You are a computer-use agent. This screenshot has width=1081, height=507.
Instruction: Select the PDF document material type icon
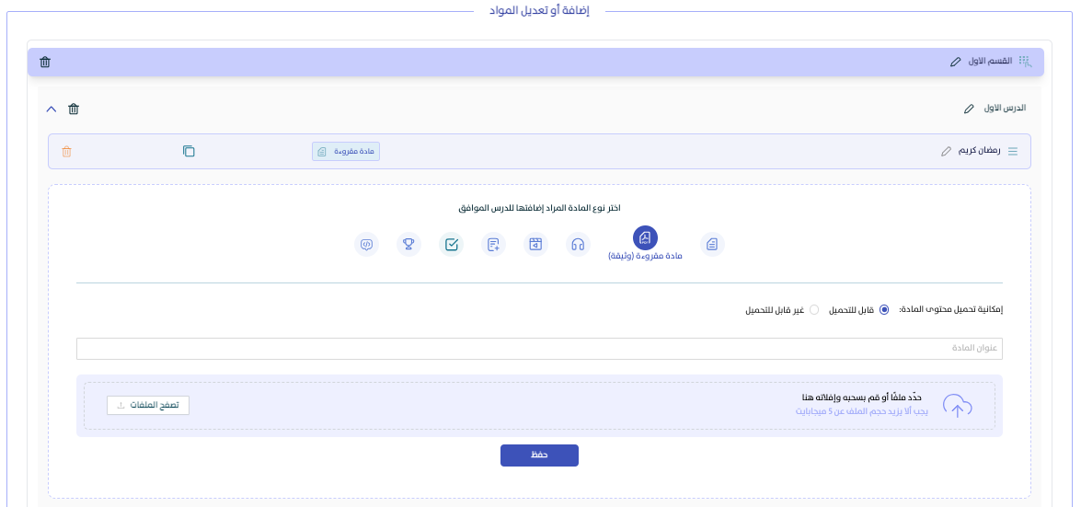(645, 238)
